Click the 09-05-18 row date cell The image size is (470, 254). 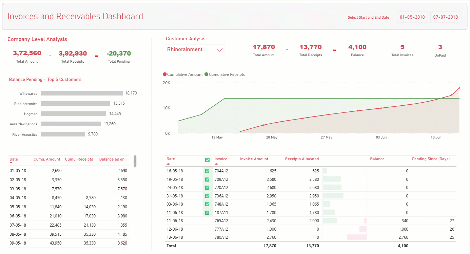click(x=18, y=243)
